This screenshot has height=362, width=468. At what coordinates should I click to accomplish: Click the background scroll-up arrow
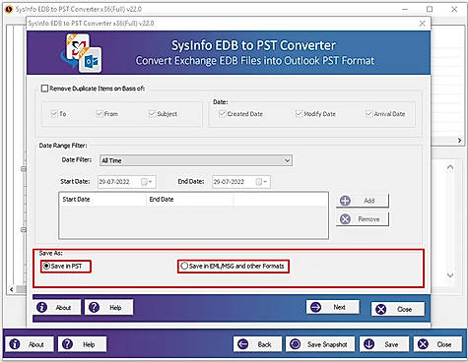pos(450,167)
